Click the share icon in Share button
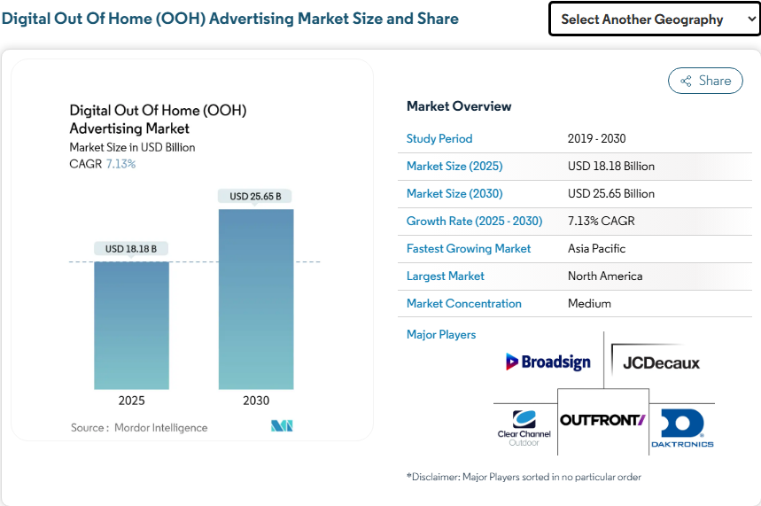The image size is (761, 506). tap(686, 82)
